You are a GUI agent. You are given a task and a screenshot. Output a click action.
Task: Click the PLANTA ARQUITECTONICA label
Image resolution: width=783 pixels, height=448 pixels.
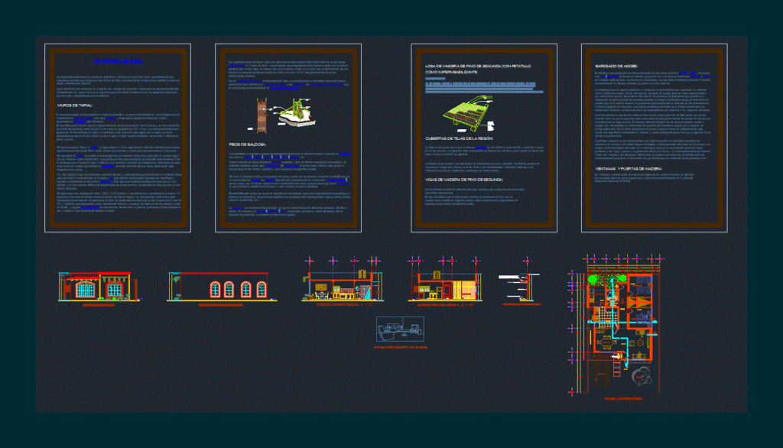624,398
